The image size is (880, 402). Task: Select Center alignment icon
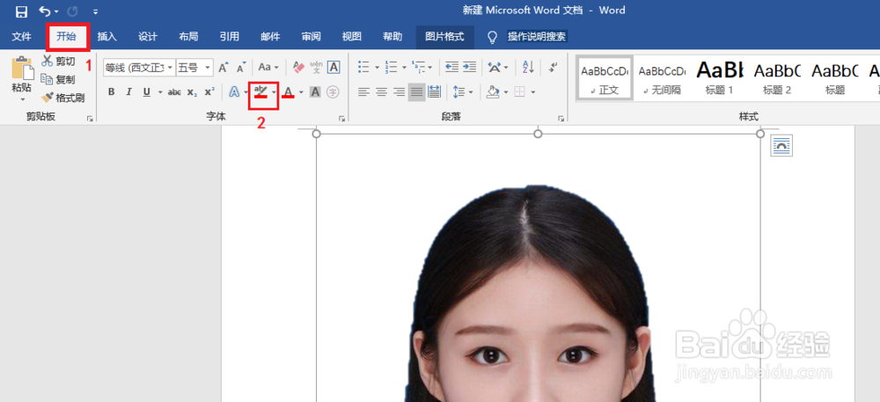point(382,92)
